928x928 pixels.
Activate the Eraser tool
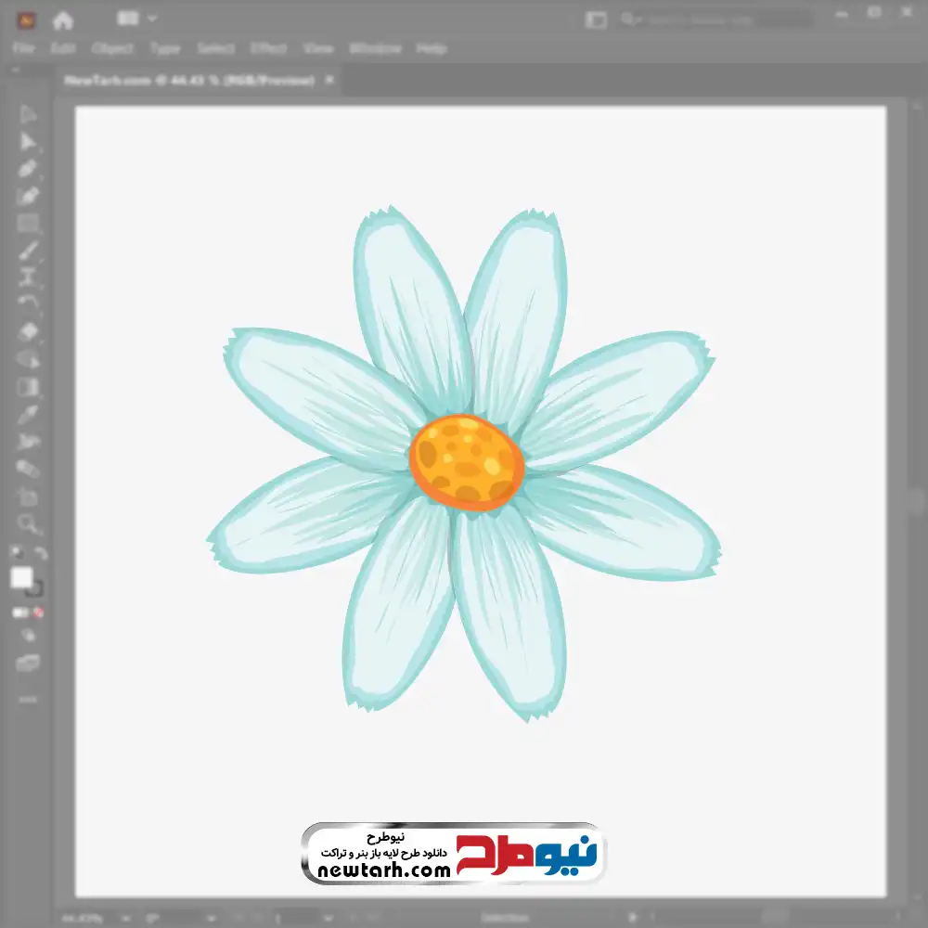(28, 331)
